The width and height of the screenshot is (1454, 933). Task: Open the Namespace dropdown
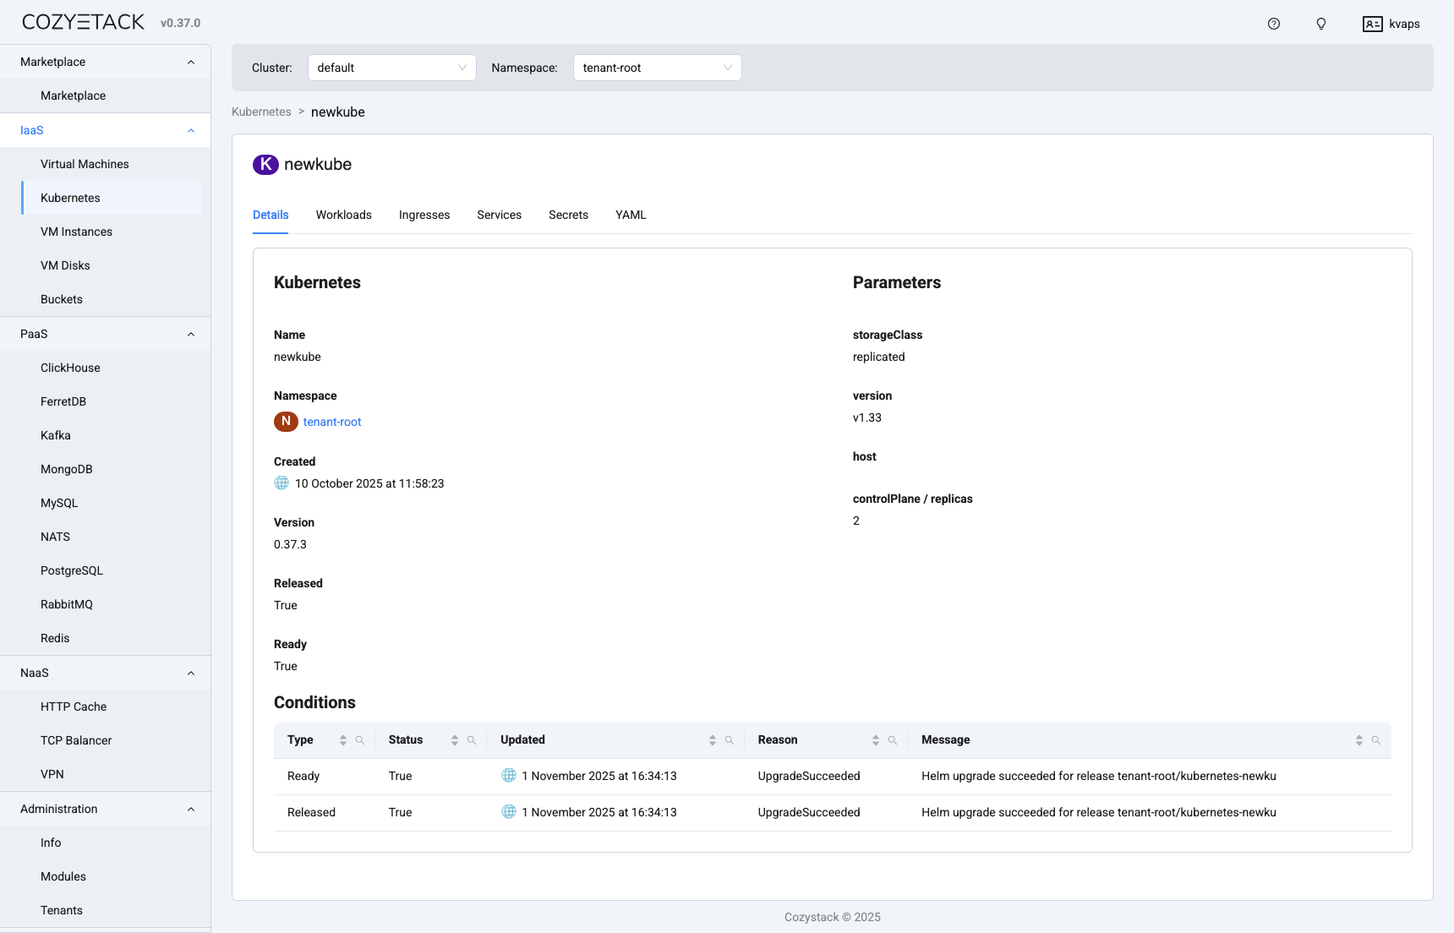pos(657,67)
